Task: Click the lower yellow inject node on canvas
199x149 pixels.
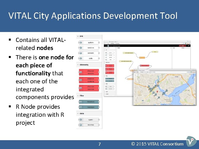Action: tap(125, 61)
